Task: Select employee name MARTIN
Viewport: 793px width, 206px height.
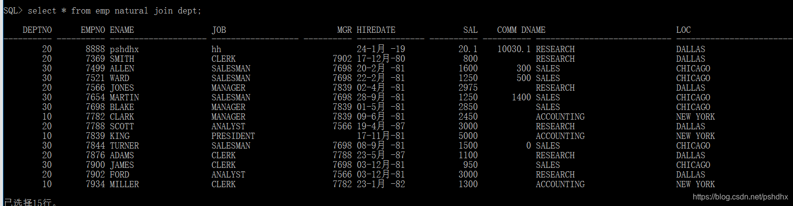Action: pyautogui.click(x=124, y=97)
